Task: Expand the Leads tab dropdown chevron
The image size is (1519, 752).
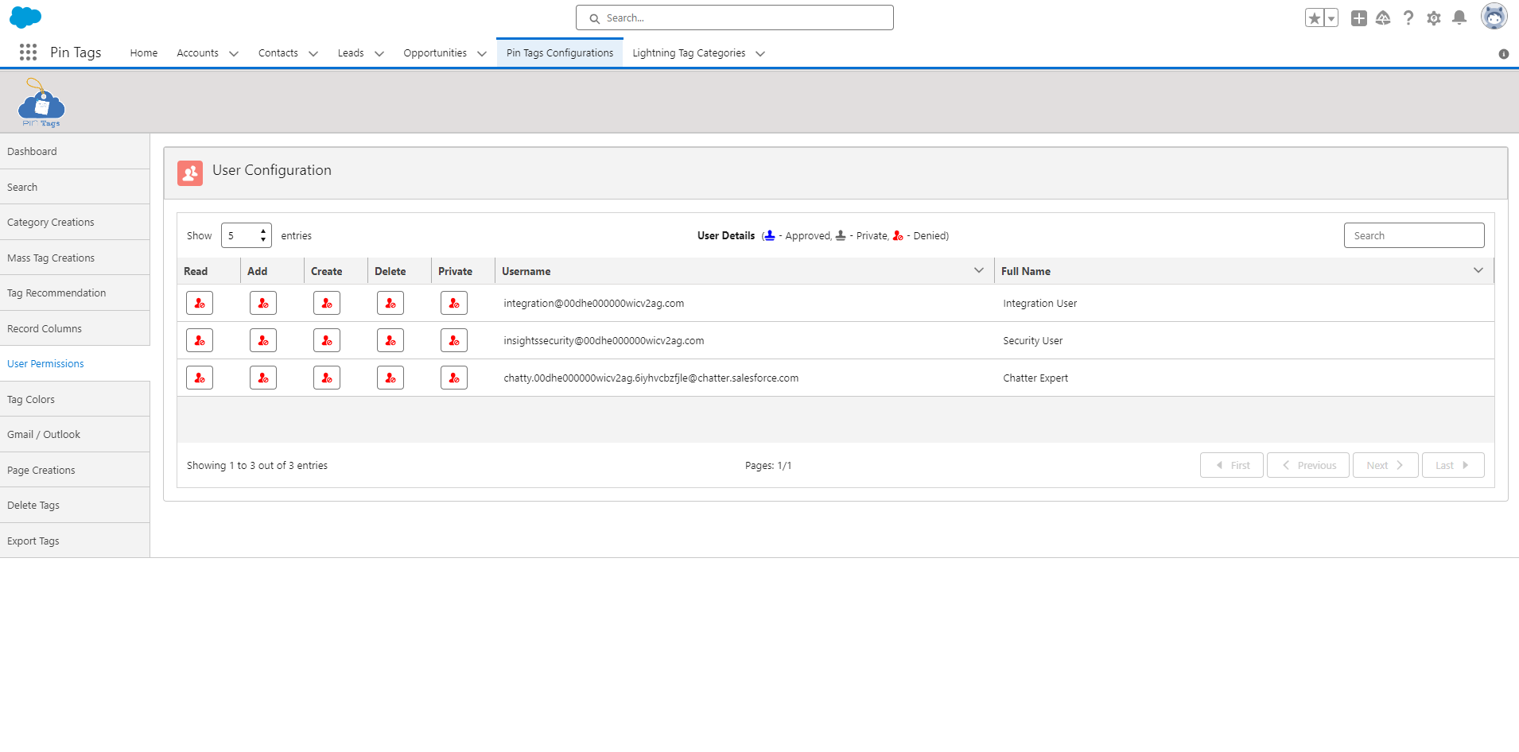Action: pos(379,53)
